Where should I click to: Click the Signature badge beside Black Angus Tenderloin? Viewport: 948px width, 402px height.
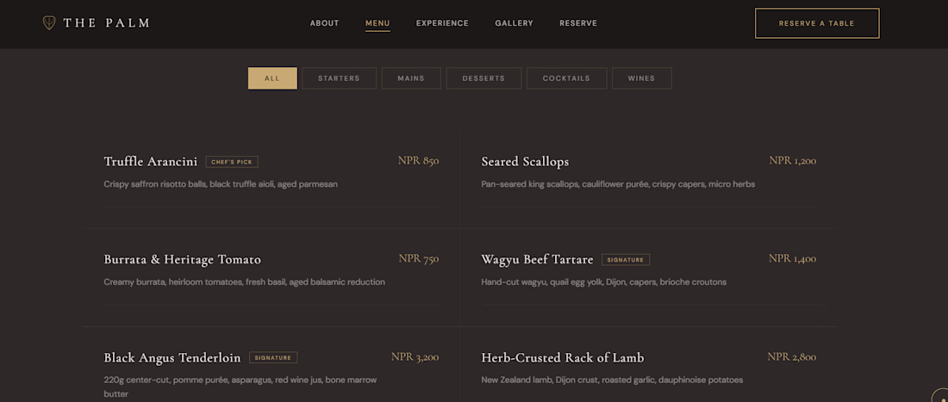(x=272, y=358)
